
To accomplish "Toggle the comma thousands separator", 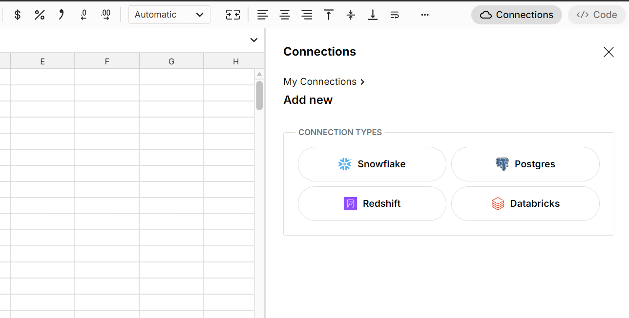I will pyautogui.click(x=61, y=15).
